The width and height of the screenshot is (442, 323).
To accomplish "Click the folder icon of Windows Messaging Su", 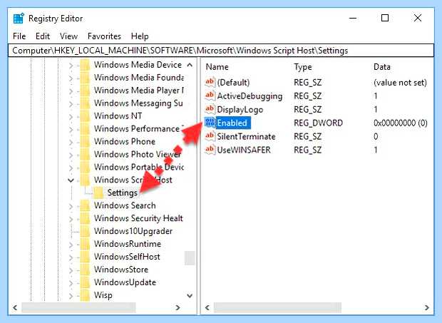I will click(85, 103).
